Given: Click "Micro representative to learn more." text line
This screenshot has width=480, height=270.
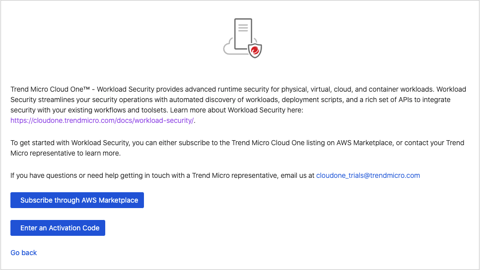Looking at the screenshot, I should tap(66, 153).
